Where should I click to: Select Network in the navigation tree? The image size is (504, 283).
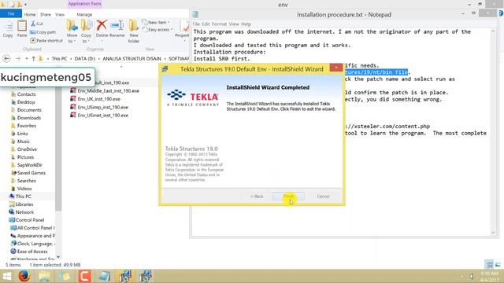[24, 212]
